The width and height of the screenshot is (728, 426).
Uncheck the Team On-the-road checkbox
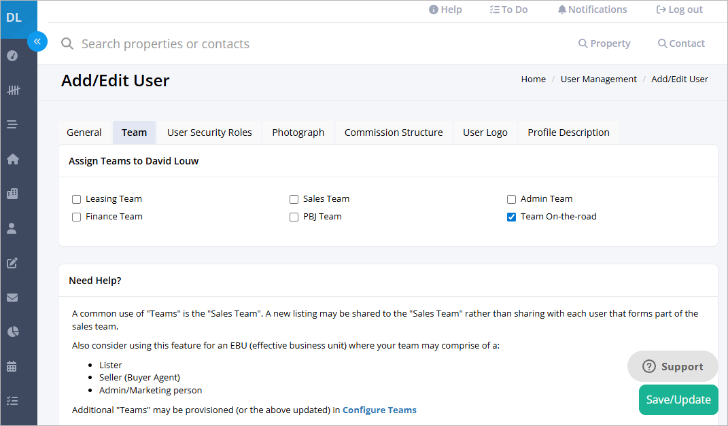511,217
